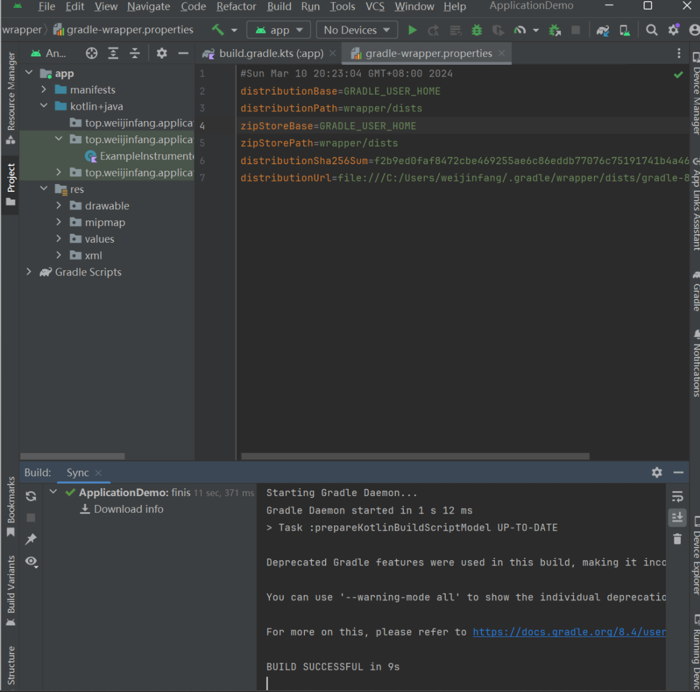This screenshot has width=700, height=692.
Task: Sync Project with Gradle Files elephant icon
Action: click(603, 30)
